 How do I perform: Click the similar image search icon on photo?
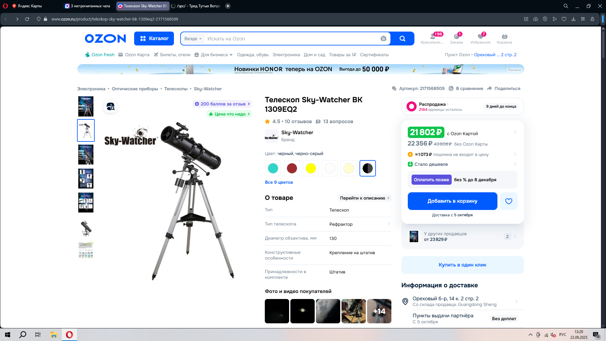[x=110, y=107]
